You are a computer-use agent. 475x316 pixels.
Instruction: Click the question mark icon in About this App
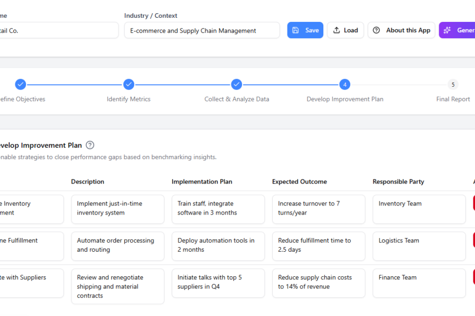[376, 30]
